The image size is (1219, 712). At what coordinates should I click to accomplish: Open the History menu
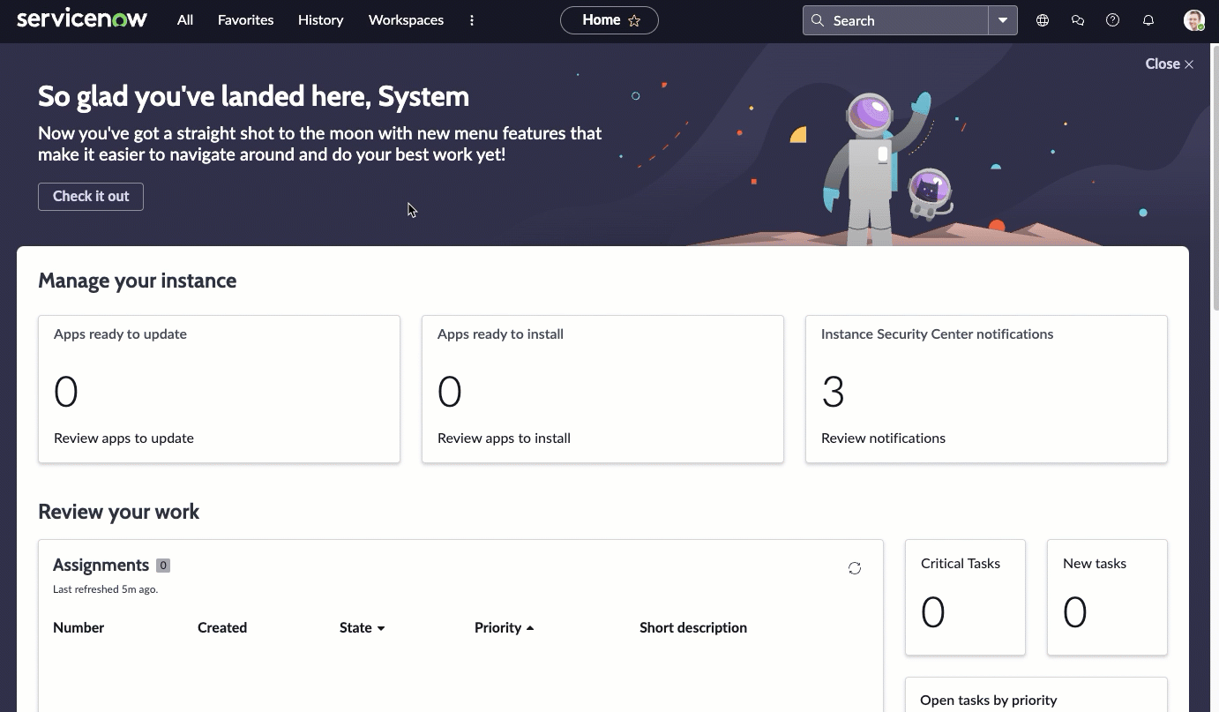click(320, 19)
